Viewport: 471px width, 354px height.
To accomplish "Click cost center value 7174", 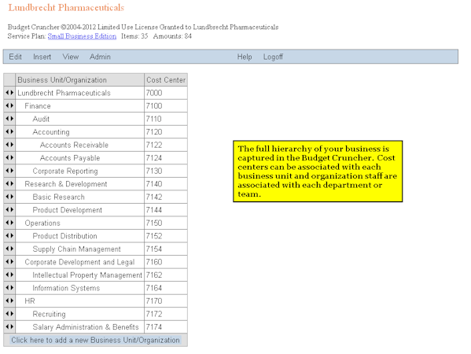I will 154,327.
